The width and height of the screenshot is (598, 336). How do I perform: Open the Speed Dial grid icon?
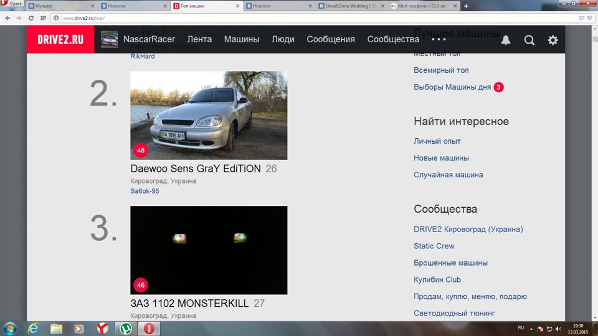click(x=43, y=18)
